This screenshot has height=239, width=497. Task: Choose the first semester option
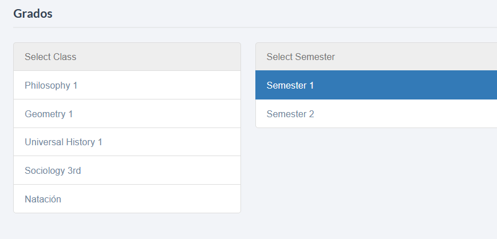[290, 85]
